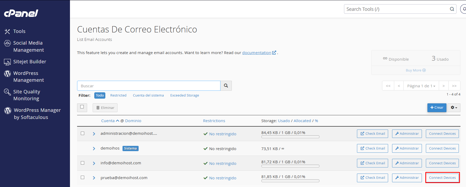Click storage bar of info@demoihost.com
Viewport: 466px width, 187px height.
pyautogui.click(x=290, y=166)
